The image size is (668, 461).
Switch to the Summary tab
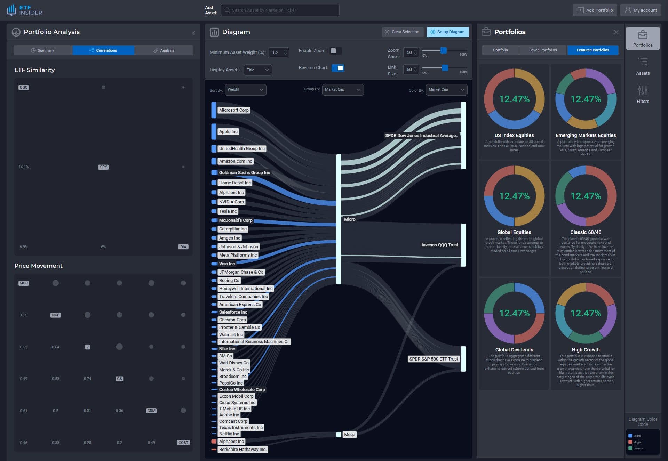[42, 50]
